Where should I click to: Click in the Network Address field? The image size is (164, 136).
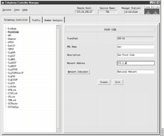pyautogui.click(x=136, y=63)
